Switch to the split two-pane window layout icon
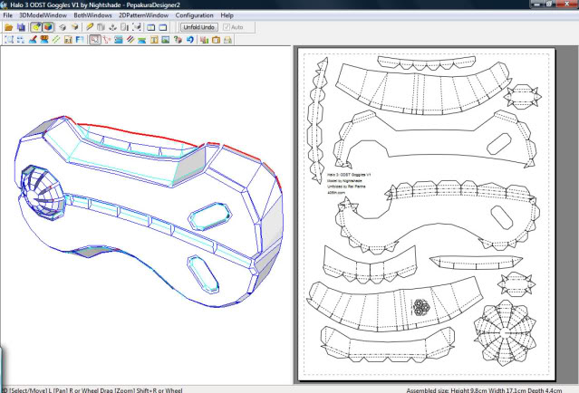The image size is (579, 393). pyautogui.click(x=151, y=27)
